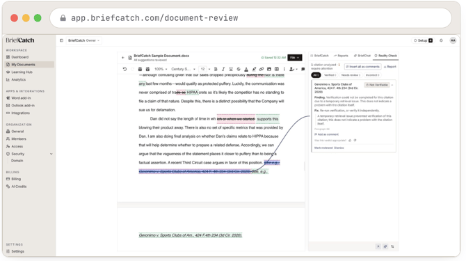Open the text color tool
This screenshot has height=261, width=466.
tap(246, 69)
